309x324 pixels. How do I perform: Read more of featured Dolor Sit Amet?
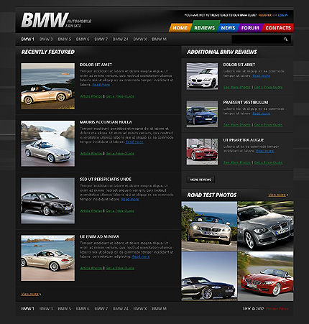click(101, 85)
